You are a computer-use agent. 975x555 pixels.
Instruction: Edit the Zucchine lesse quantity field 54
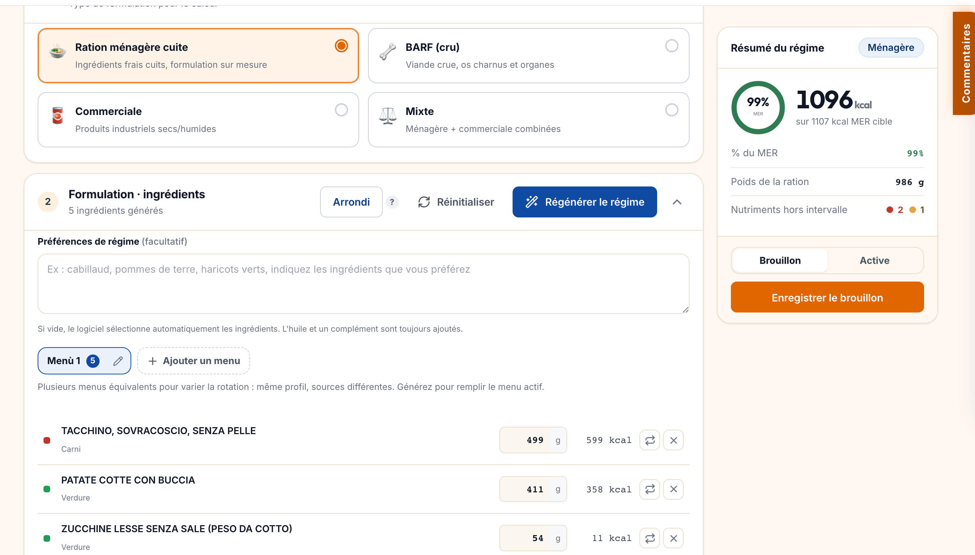click(533, 538)
